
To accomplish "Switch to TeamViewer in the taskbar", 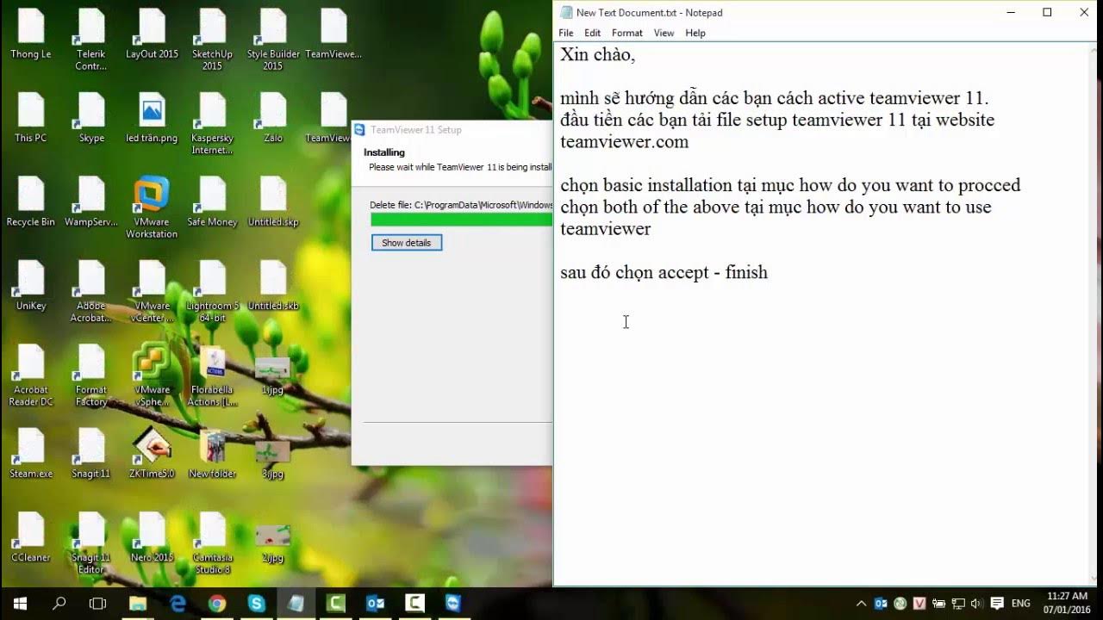I will click(x=453, y=604).
